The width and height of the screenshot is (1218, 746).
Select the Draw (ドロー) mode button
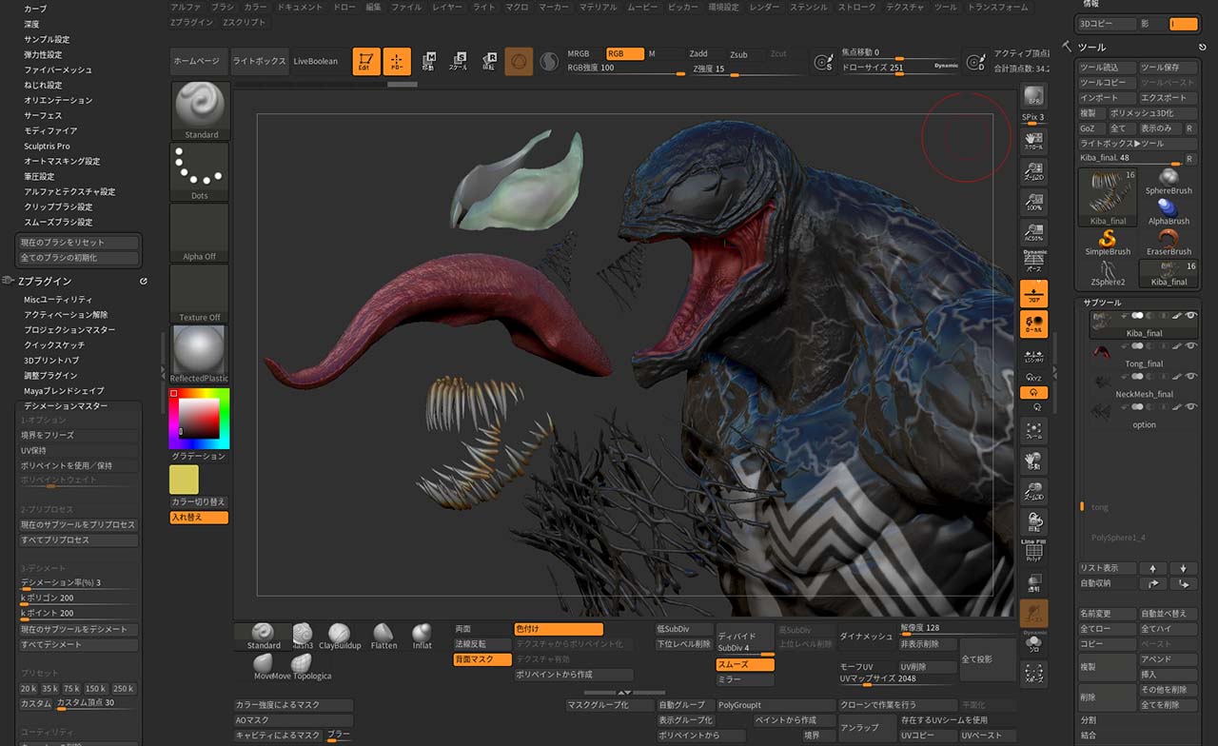tap(397, 62)
